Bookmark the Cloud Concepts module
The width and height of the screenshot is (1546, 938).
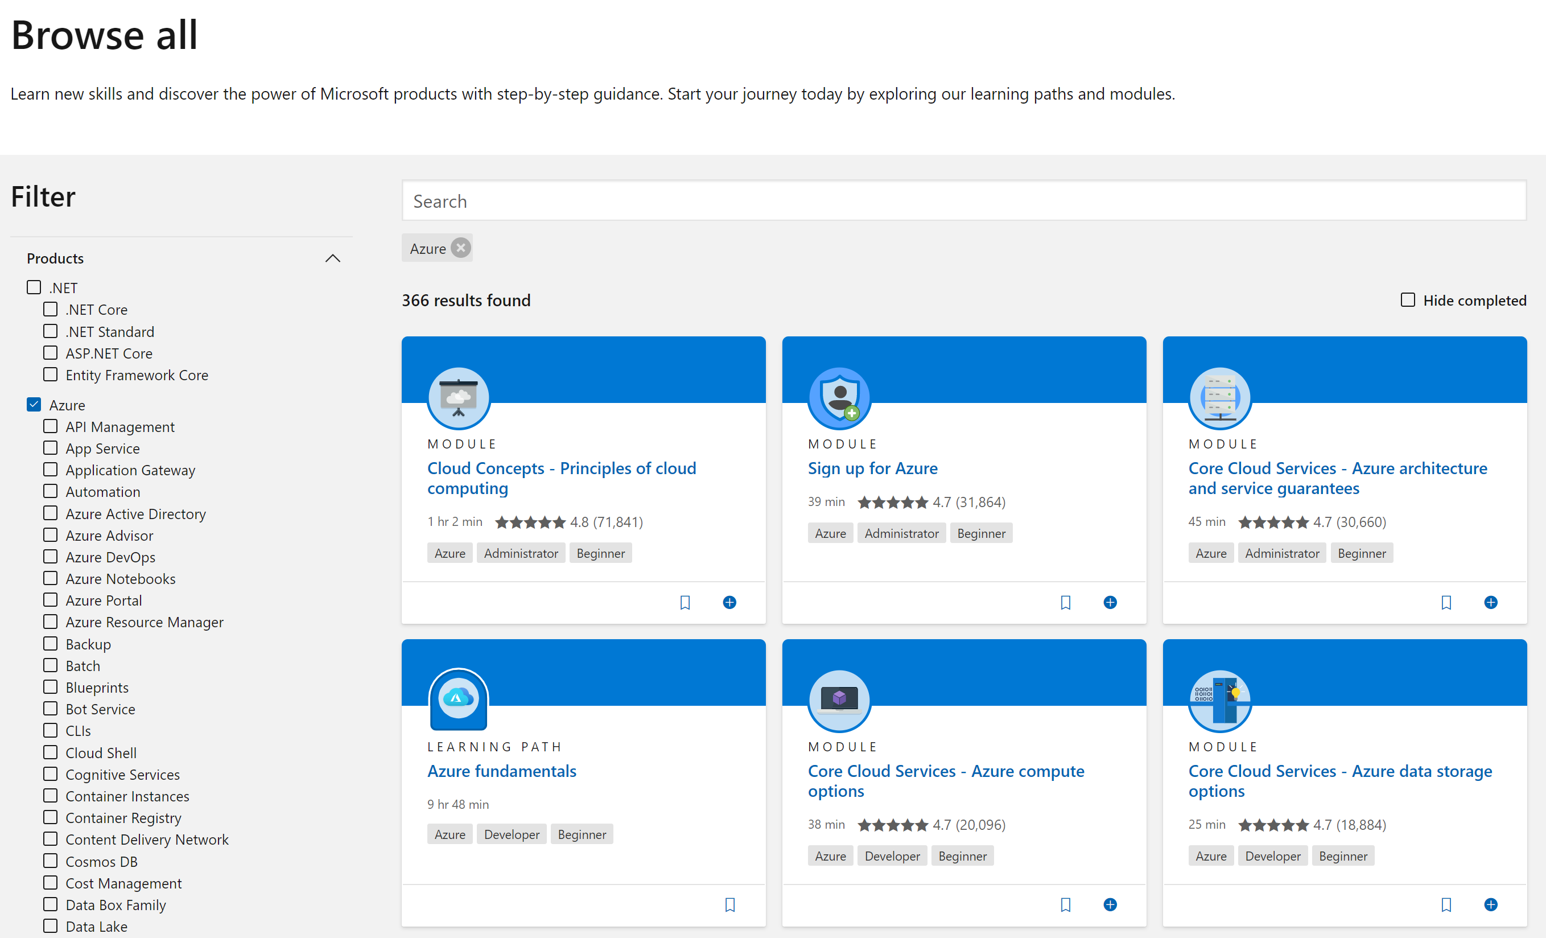685,602
